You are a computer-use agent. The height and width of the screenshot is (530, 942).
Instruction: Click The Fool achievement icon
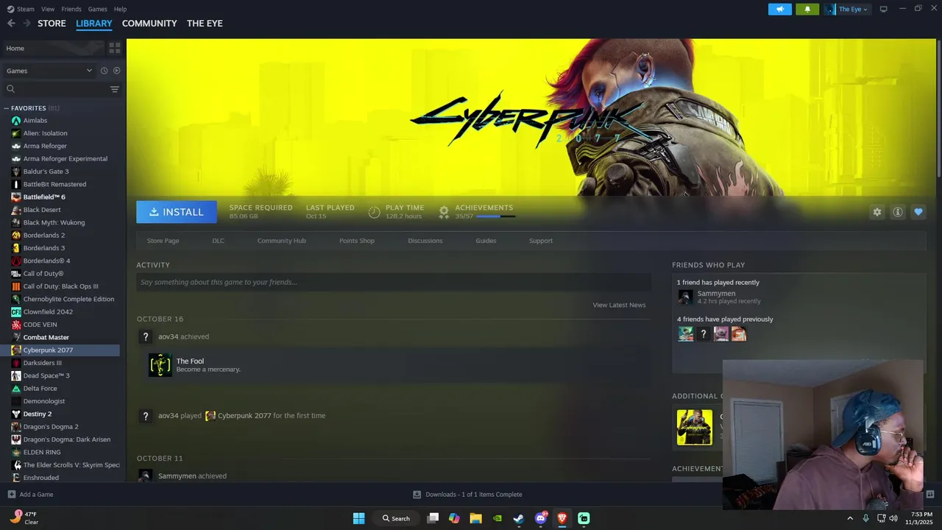pyautogui.click(x=160, y=364)
